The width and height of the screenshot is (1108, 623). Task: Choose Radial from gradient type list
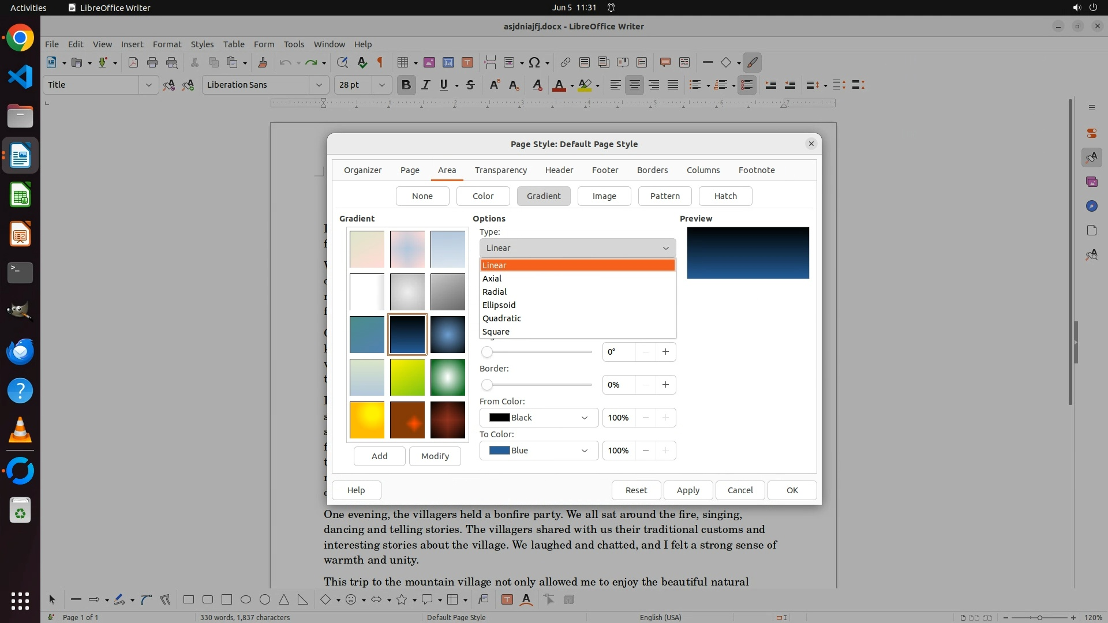[x=495, y=292]
